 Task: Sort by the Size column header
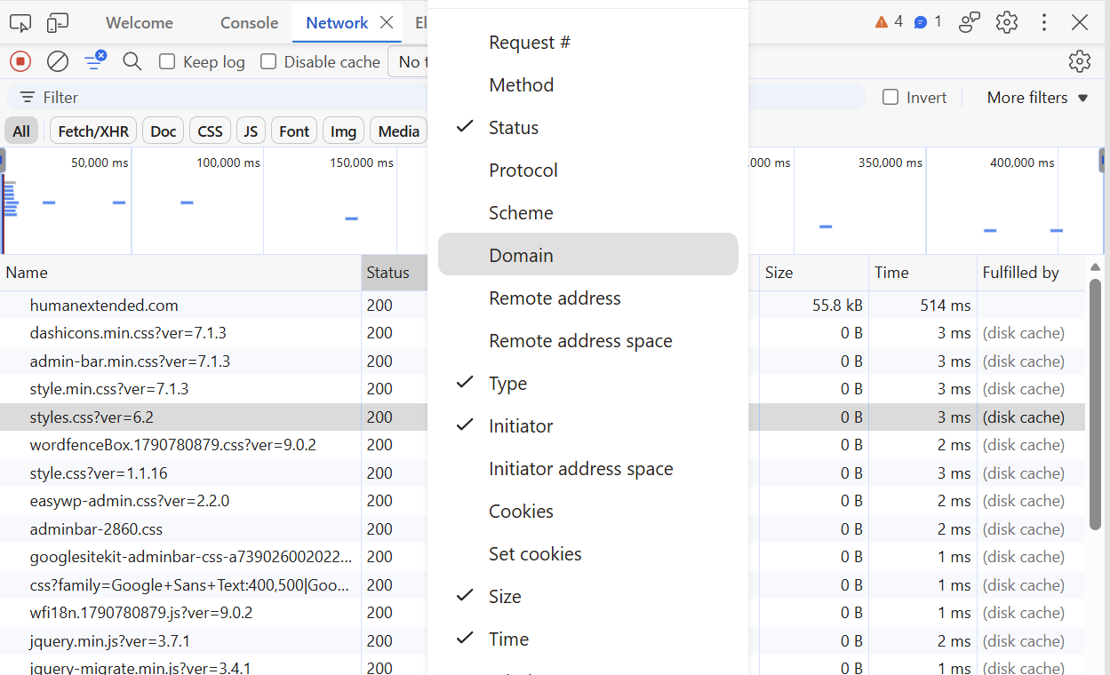[x=813, y=273]
